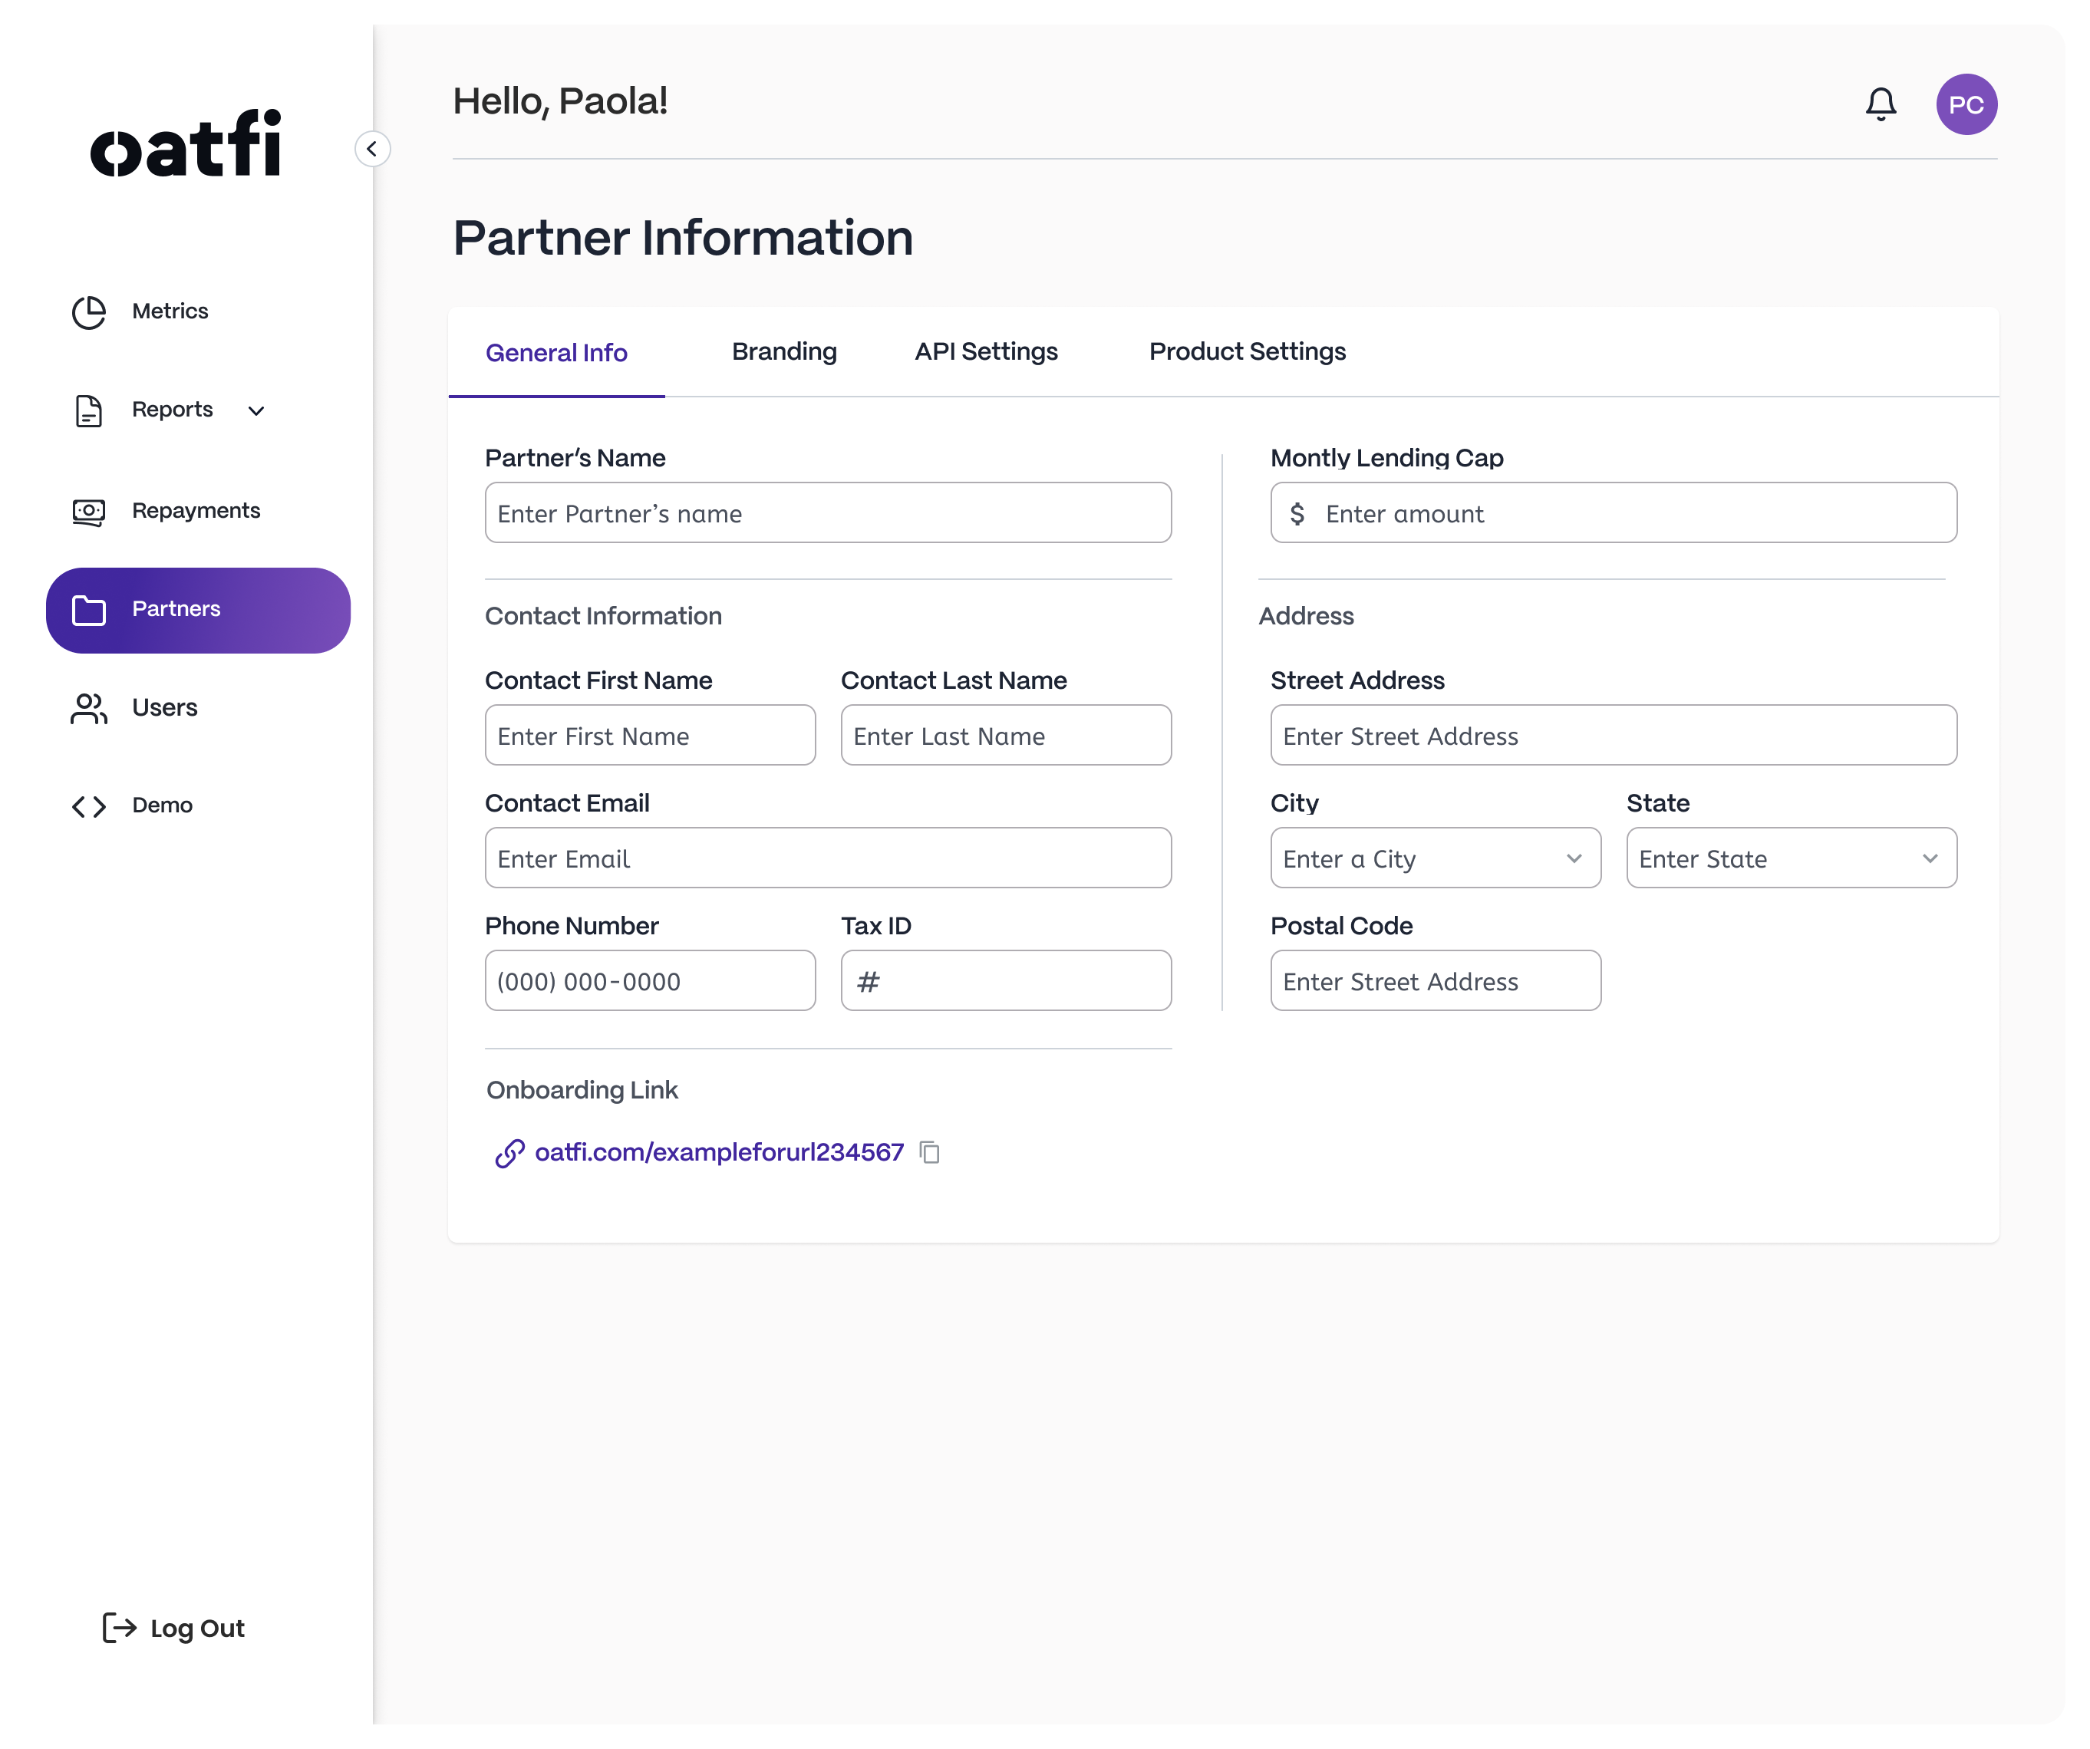Click the Tax ID field
The width and height of the screenshot is (2090, 1749).
coord(1006,980)
